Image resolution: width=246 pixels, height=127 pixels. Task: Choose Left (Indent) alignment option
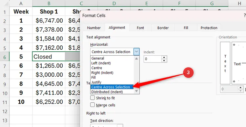[x=112, y=63]
